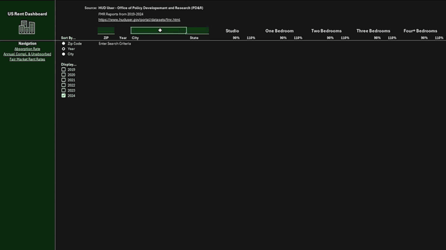
Task: Select the City sort radio button
Action: (63, 54)
